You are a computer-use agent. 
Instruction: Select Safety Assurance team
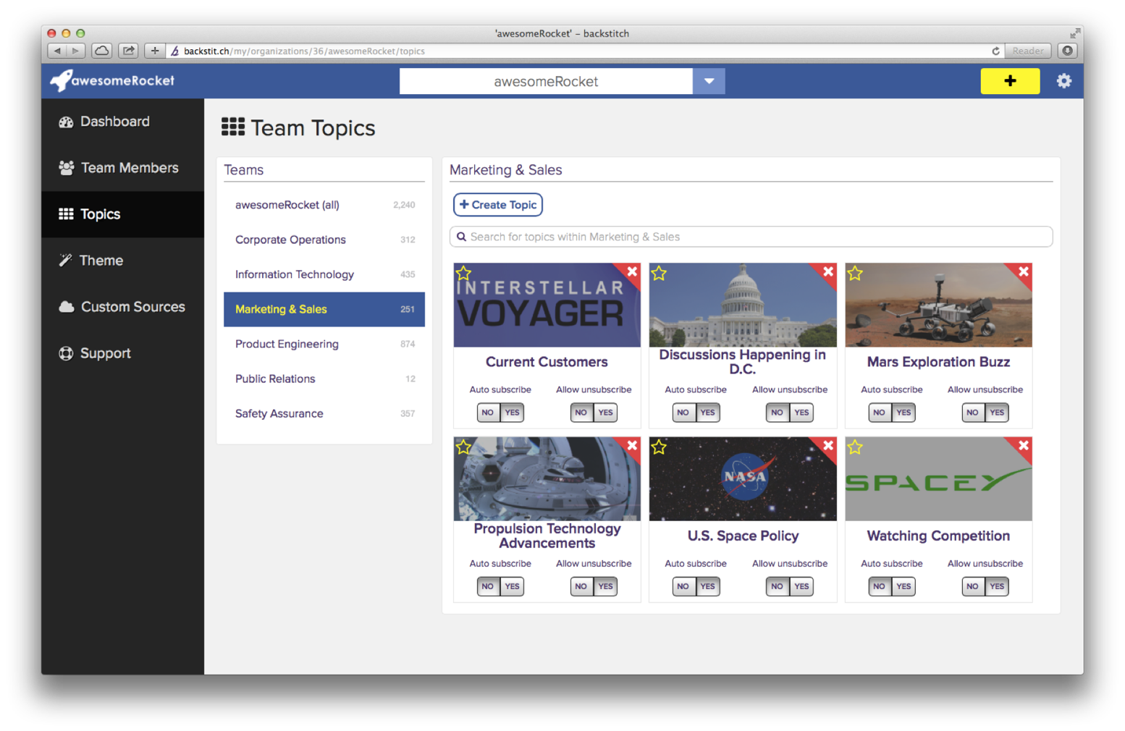(x=324, y=413)
